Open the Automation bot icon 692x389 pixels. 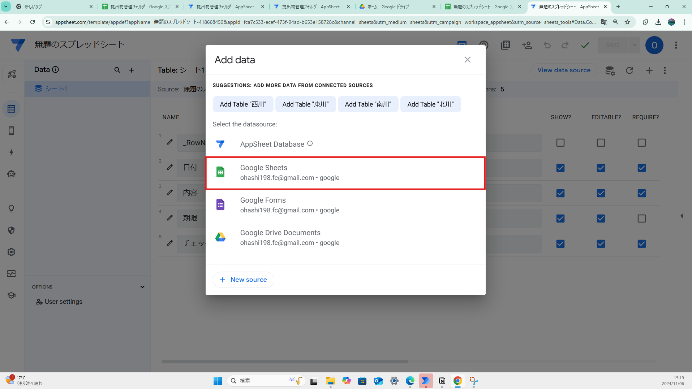tap(12, 174)
